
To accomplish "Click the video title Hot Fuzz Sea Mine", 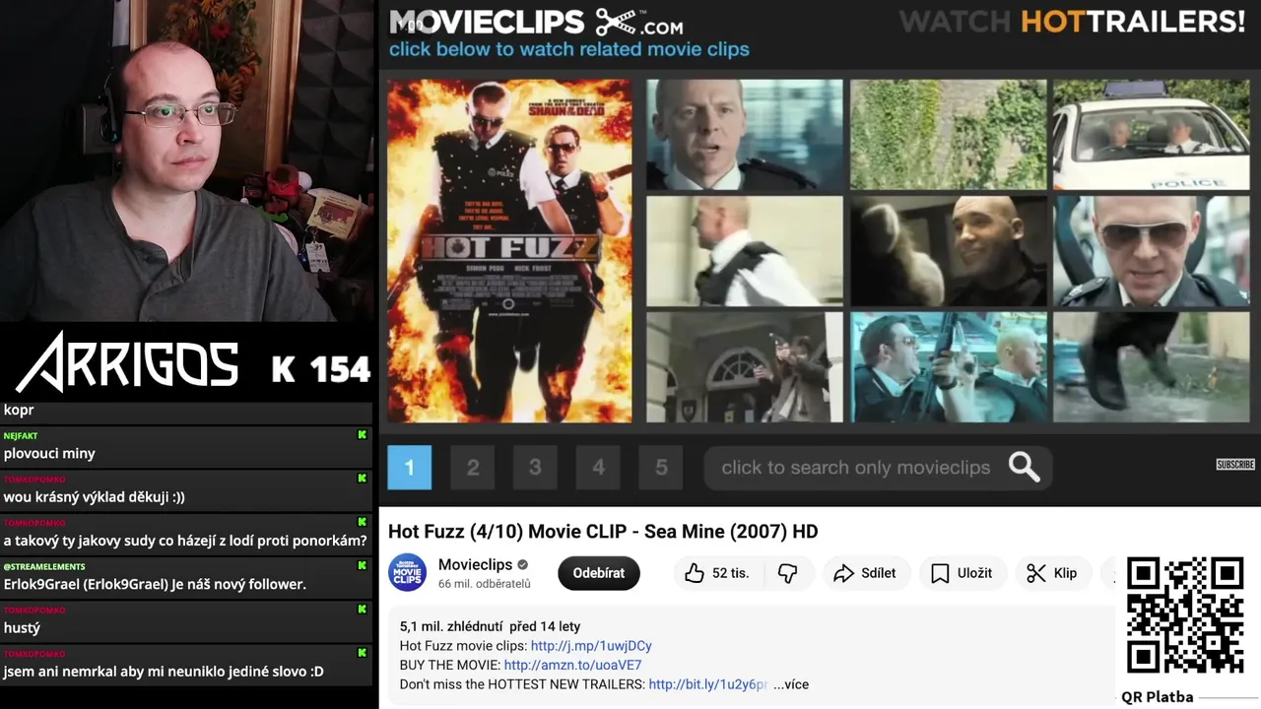I will click(603, 532).
